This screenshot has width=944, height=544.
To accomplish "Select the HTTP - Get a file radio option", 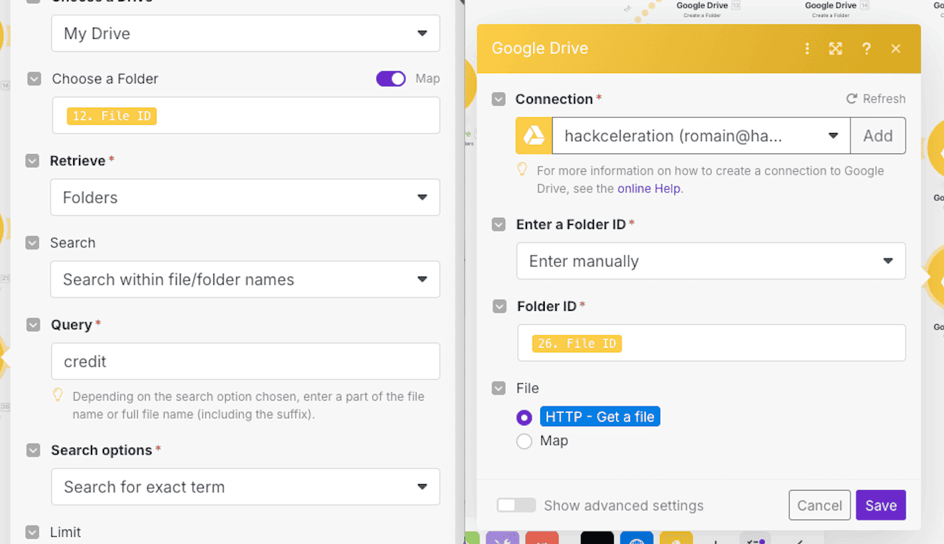I will 524,418.
